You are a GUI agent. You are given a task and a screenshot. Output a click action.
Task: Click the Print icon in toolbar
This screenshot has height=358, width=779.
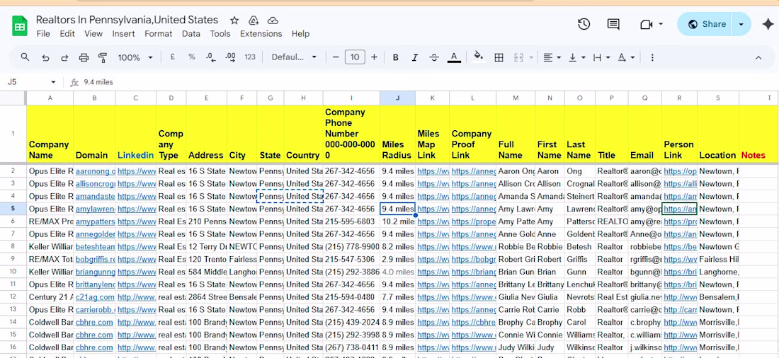point(84,57)
